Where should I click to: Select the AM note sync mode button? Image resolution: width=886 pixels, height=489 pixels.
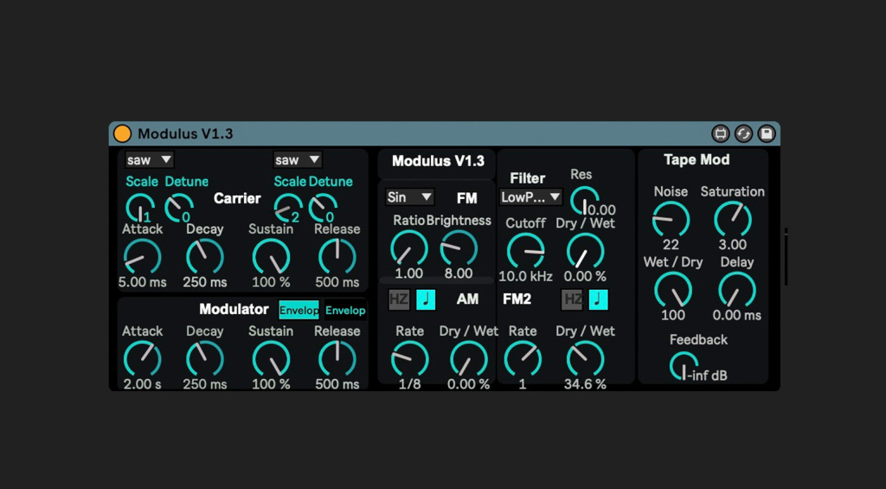tap(426, 299)
